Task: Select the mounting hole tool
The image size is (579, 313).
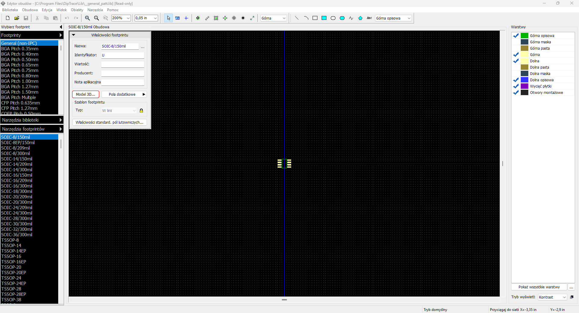Action: [234, 18]
